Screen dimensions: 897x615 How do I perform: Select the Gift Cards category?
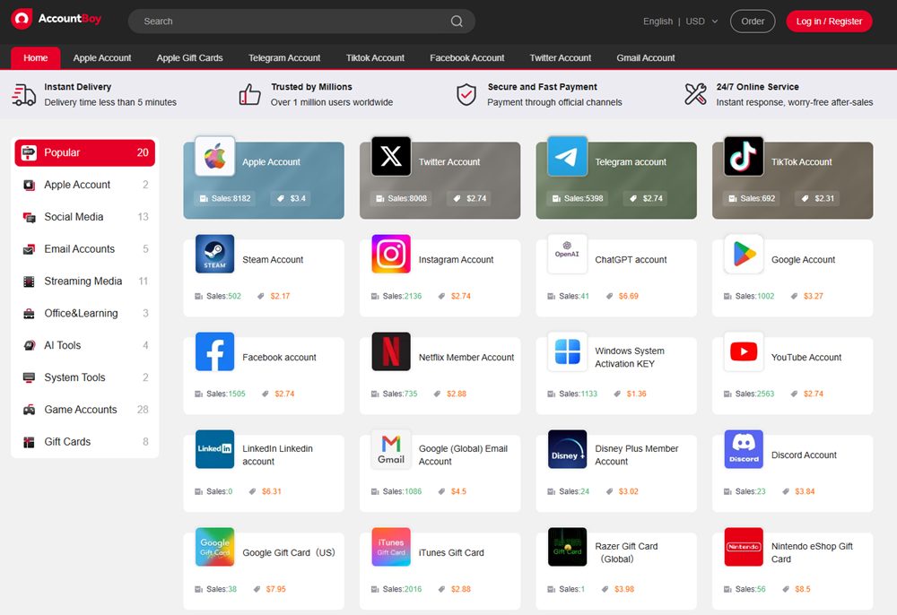[x=84, y=441]
